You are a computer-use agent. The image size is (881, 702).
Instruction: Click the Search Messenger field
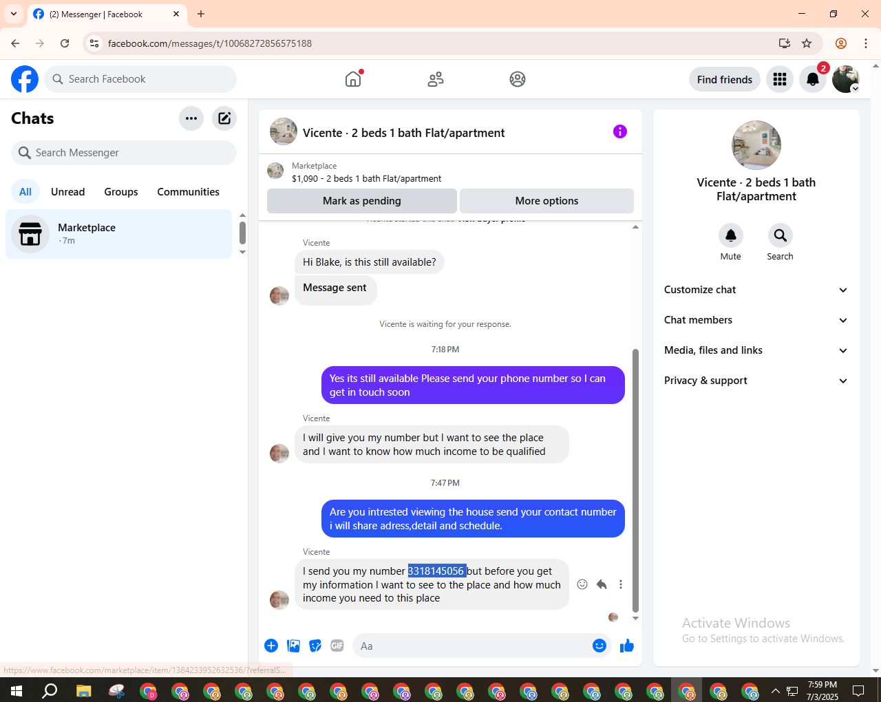(x=124, y=153)
